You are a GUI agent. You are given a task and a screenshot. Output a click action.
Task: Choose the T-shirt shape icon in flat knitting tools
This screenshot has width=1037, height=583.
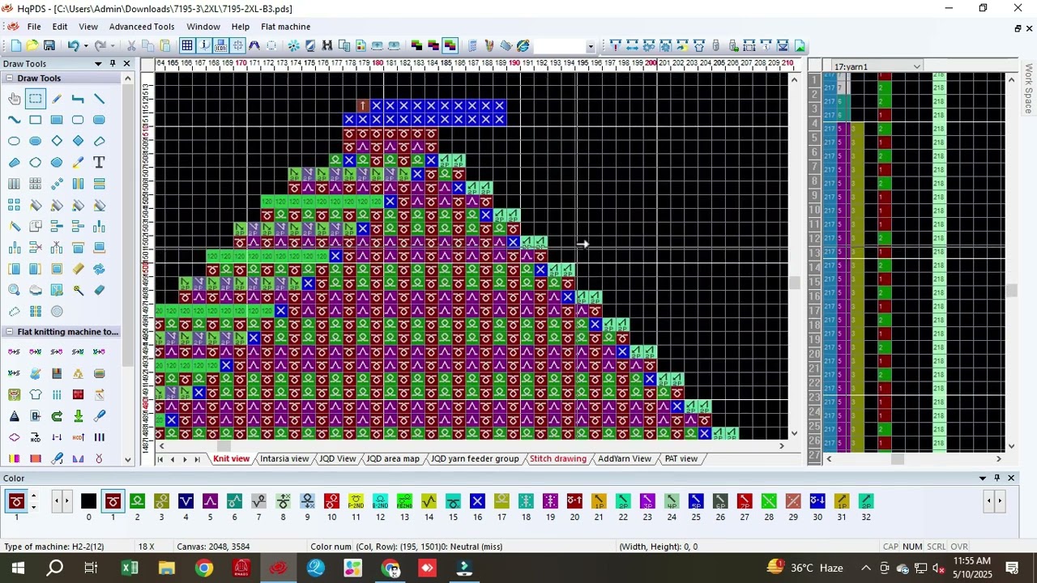coord(36,394)
